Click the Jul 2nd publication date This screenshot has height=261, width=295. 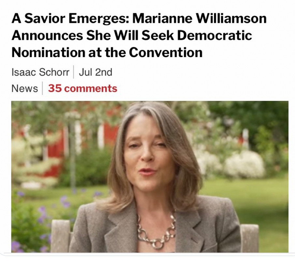click(96, 72)
